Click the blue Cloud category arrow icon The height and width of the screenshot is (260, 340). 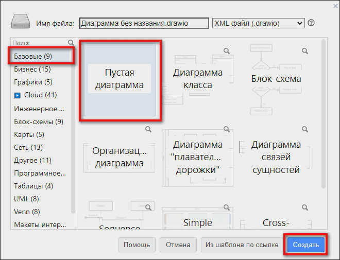[18, 95]
